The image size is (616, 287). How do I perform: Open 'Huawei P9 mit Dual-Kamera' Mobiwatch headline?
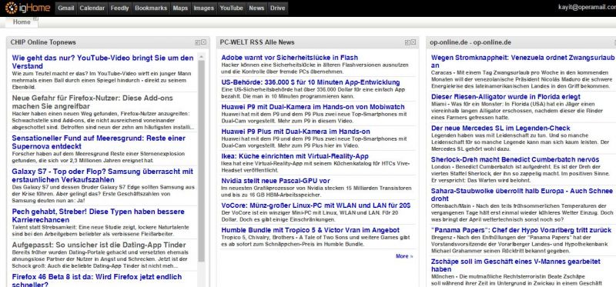[x=313, y=107]
